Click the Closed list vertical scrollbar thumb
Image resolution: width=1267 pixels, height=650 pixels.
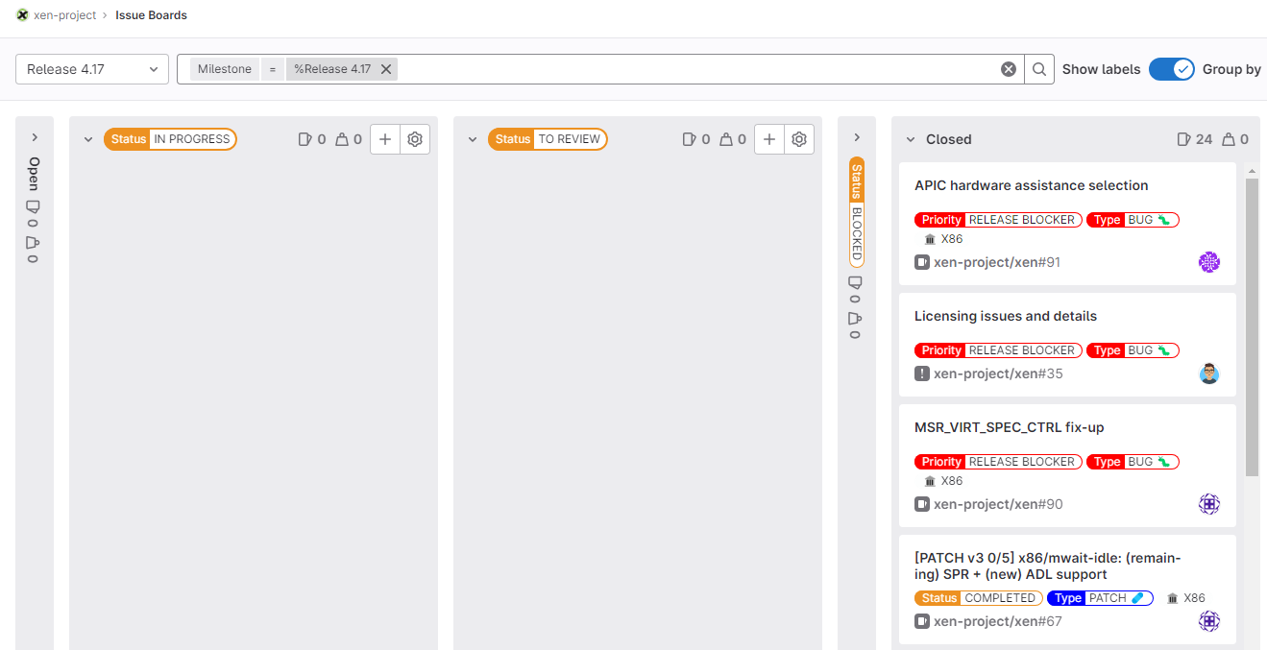pos(1252,326)
